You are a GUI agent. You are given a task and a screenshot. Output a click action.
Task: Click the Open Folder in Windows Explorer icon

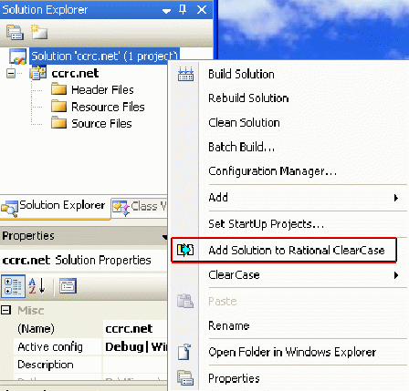(184, 352)
